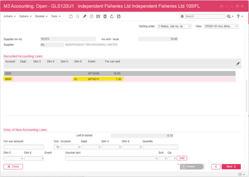
Task: Click the For curr amount input field
Action: pyautogui.click(x=24, y=147)
